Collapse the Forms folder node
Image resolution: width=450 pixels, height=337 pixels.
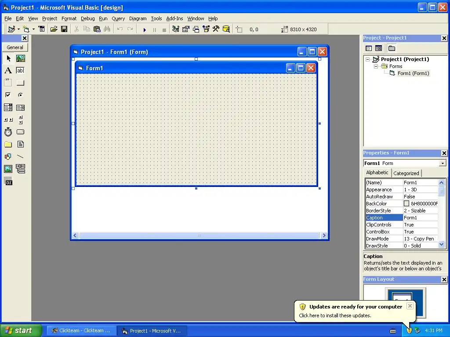click(376, 66)
